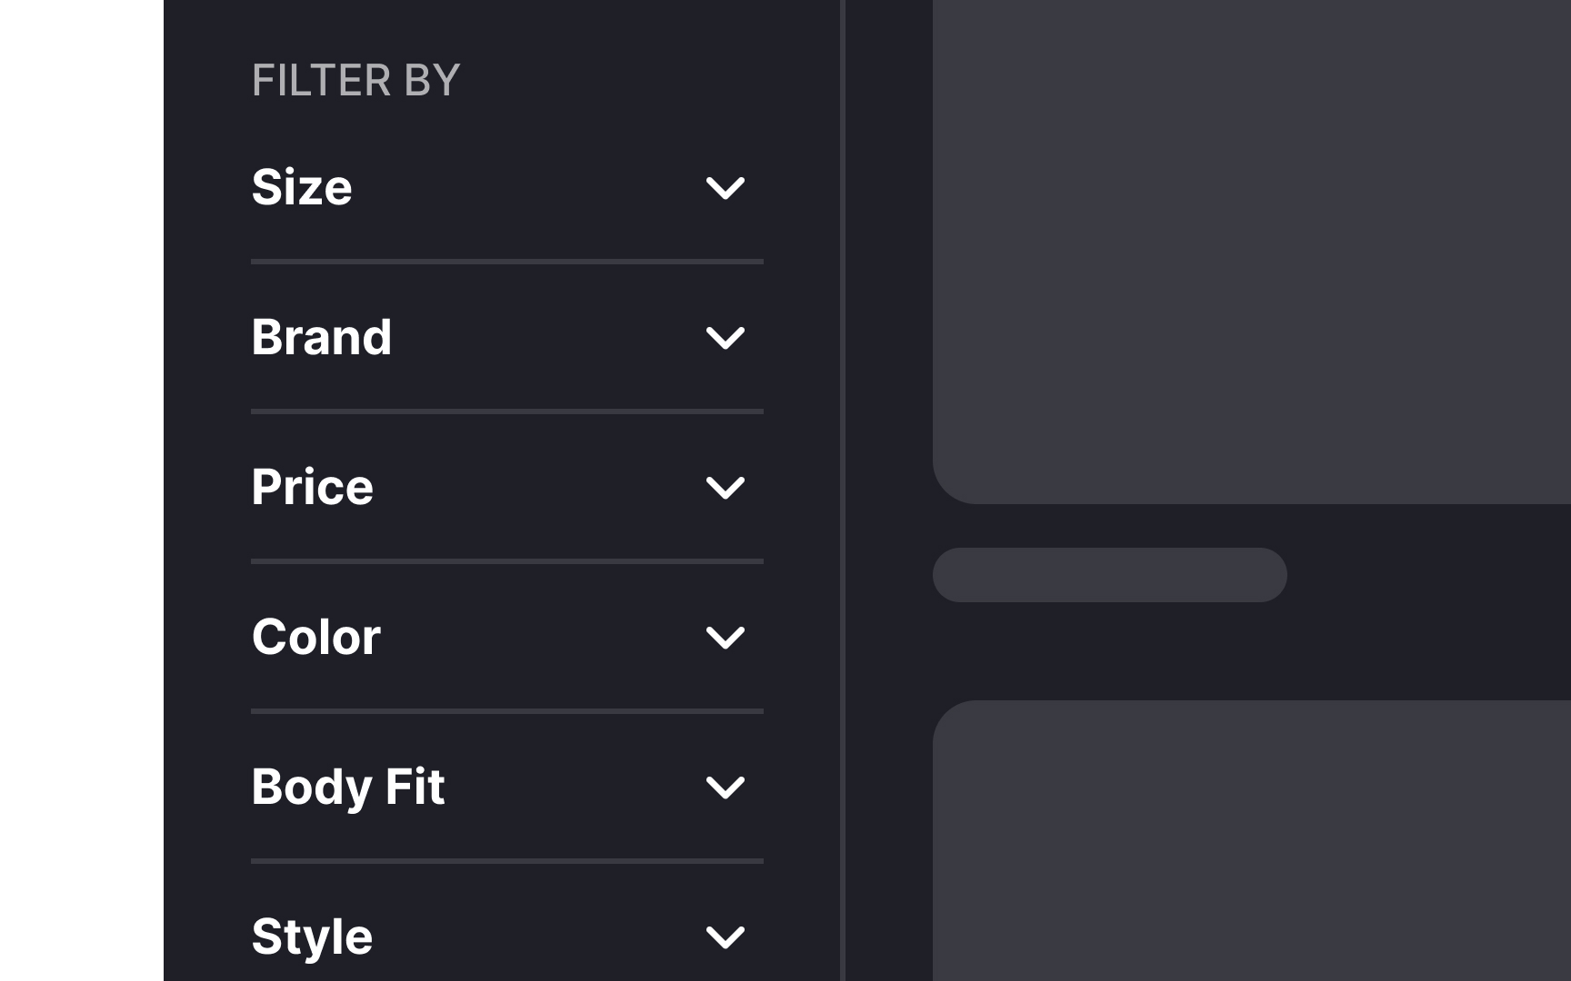The height and width of the screenshot is (981, 1571).
Task: Open the Brand filter dropdown
Action: pos(507,337)
